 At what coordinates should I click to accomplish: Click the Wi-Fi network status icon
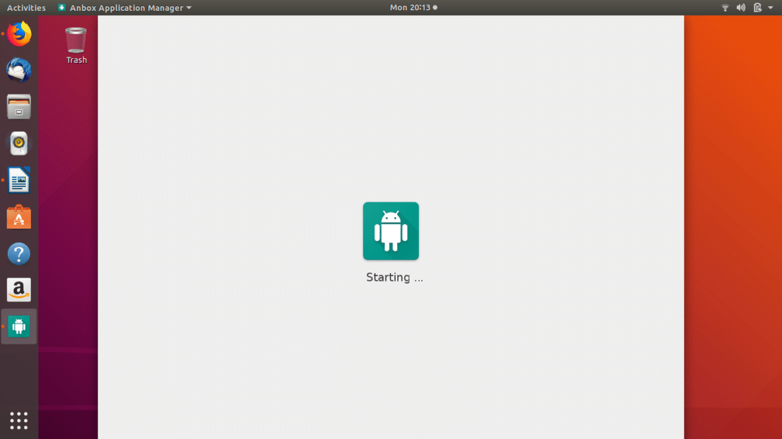(725, 8)
